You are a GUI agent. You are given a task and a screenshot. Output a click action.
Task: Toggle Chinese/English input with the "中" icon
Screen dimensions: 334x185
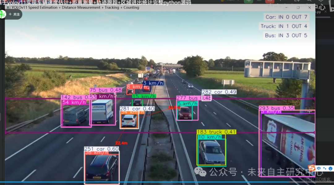(x=319, y=168)
